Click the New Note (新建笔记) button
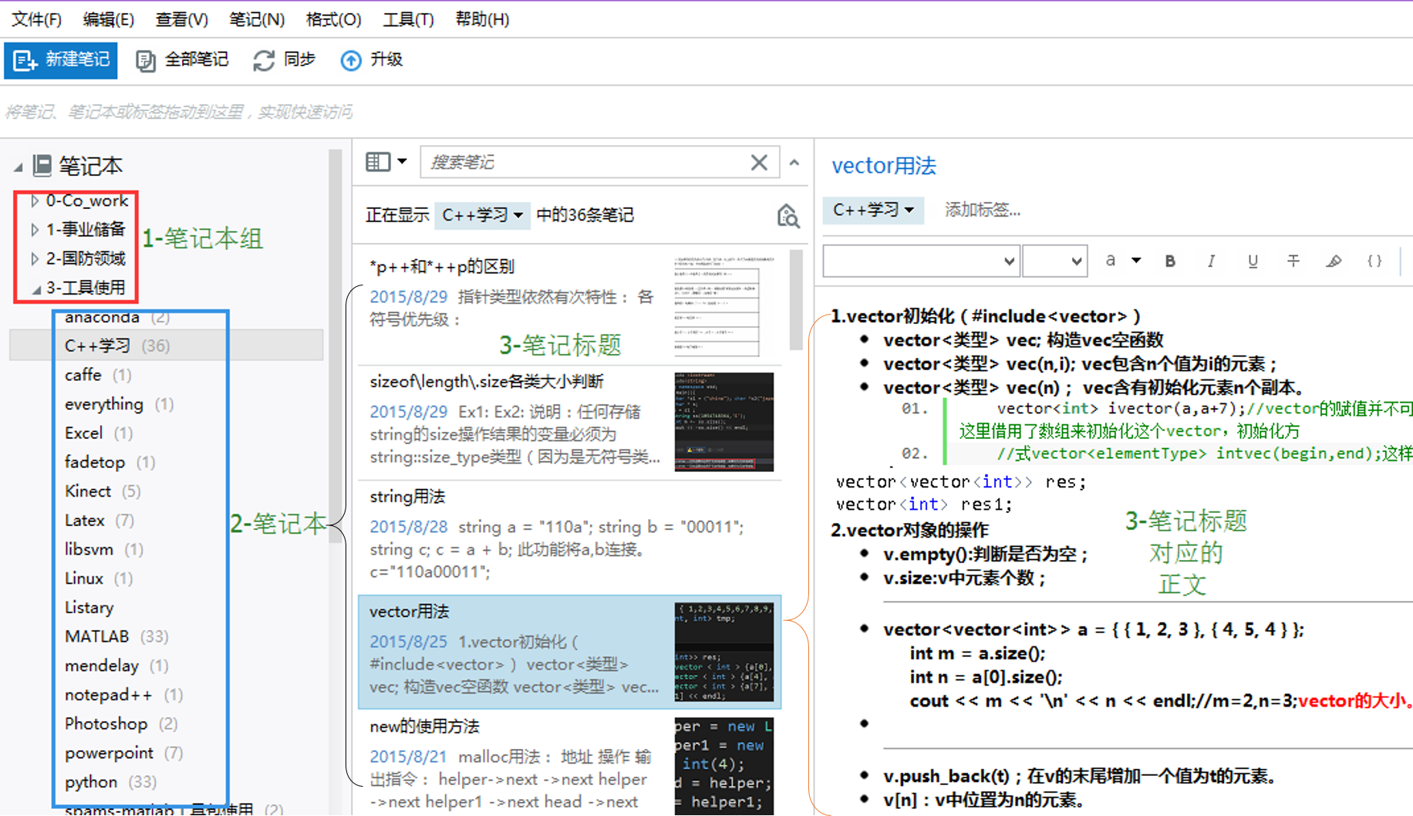 point(61,60)
